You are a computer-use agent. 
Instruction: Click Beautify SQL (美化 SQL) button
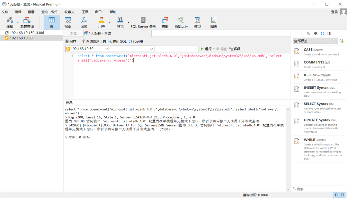click(117, 41)
